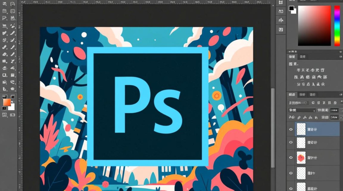Click the opacity value field in the Layers panel
The height and width of the screenshot is (191, 343).
point(334,110)
